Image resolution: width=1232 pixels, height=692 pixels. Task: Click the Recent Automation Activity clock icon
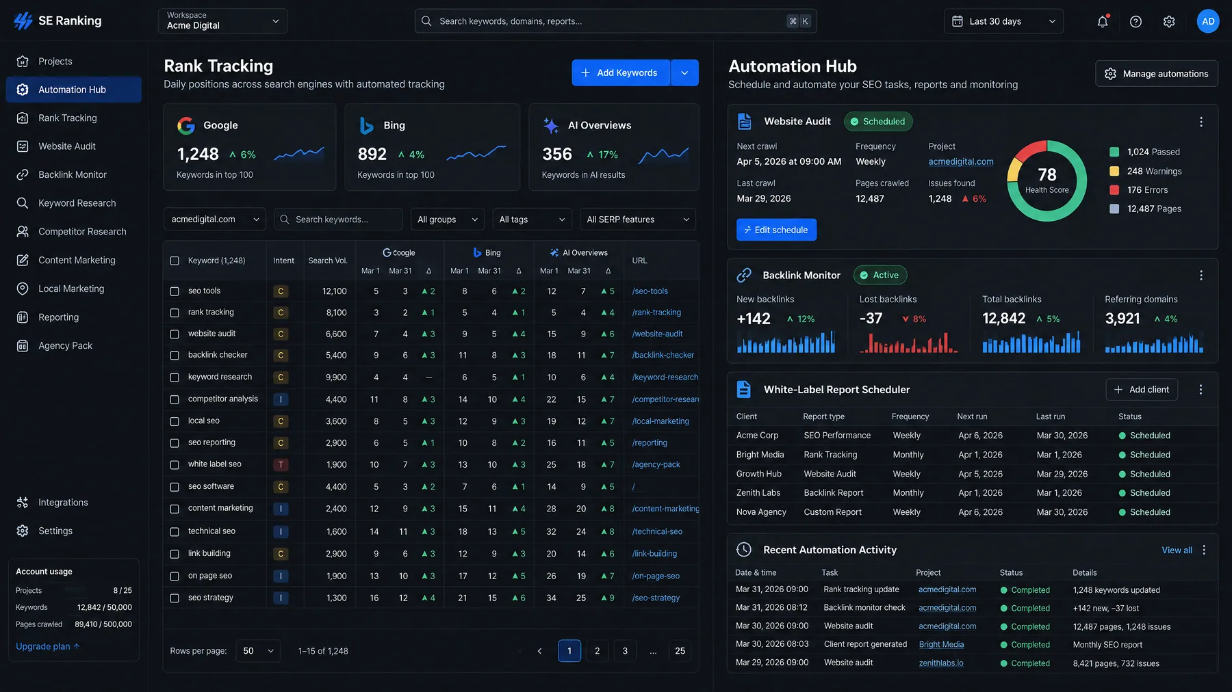743,550
